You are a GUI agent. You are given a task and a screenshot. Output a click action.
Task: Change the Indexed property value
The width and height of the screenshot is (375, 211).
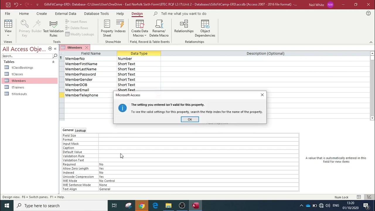point(198,173)
